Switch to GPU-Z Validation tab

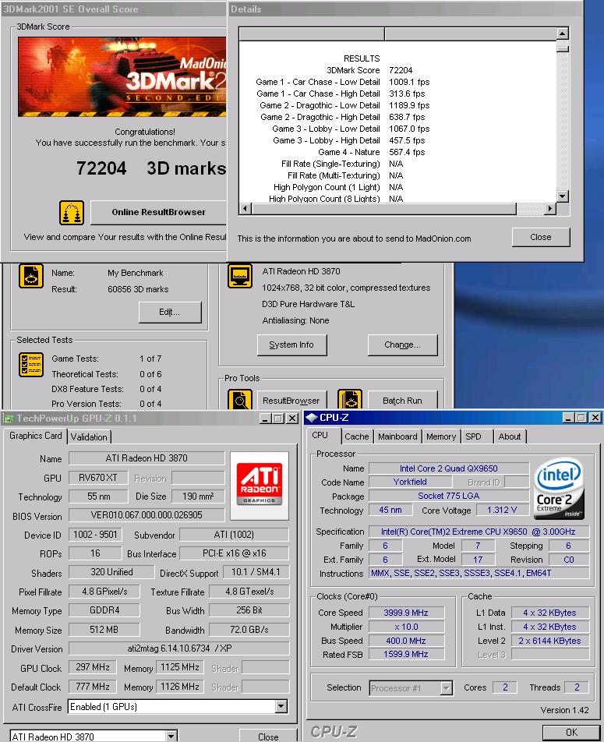[89, 437]
